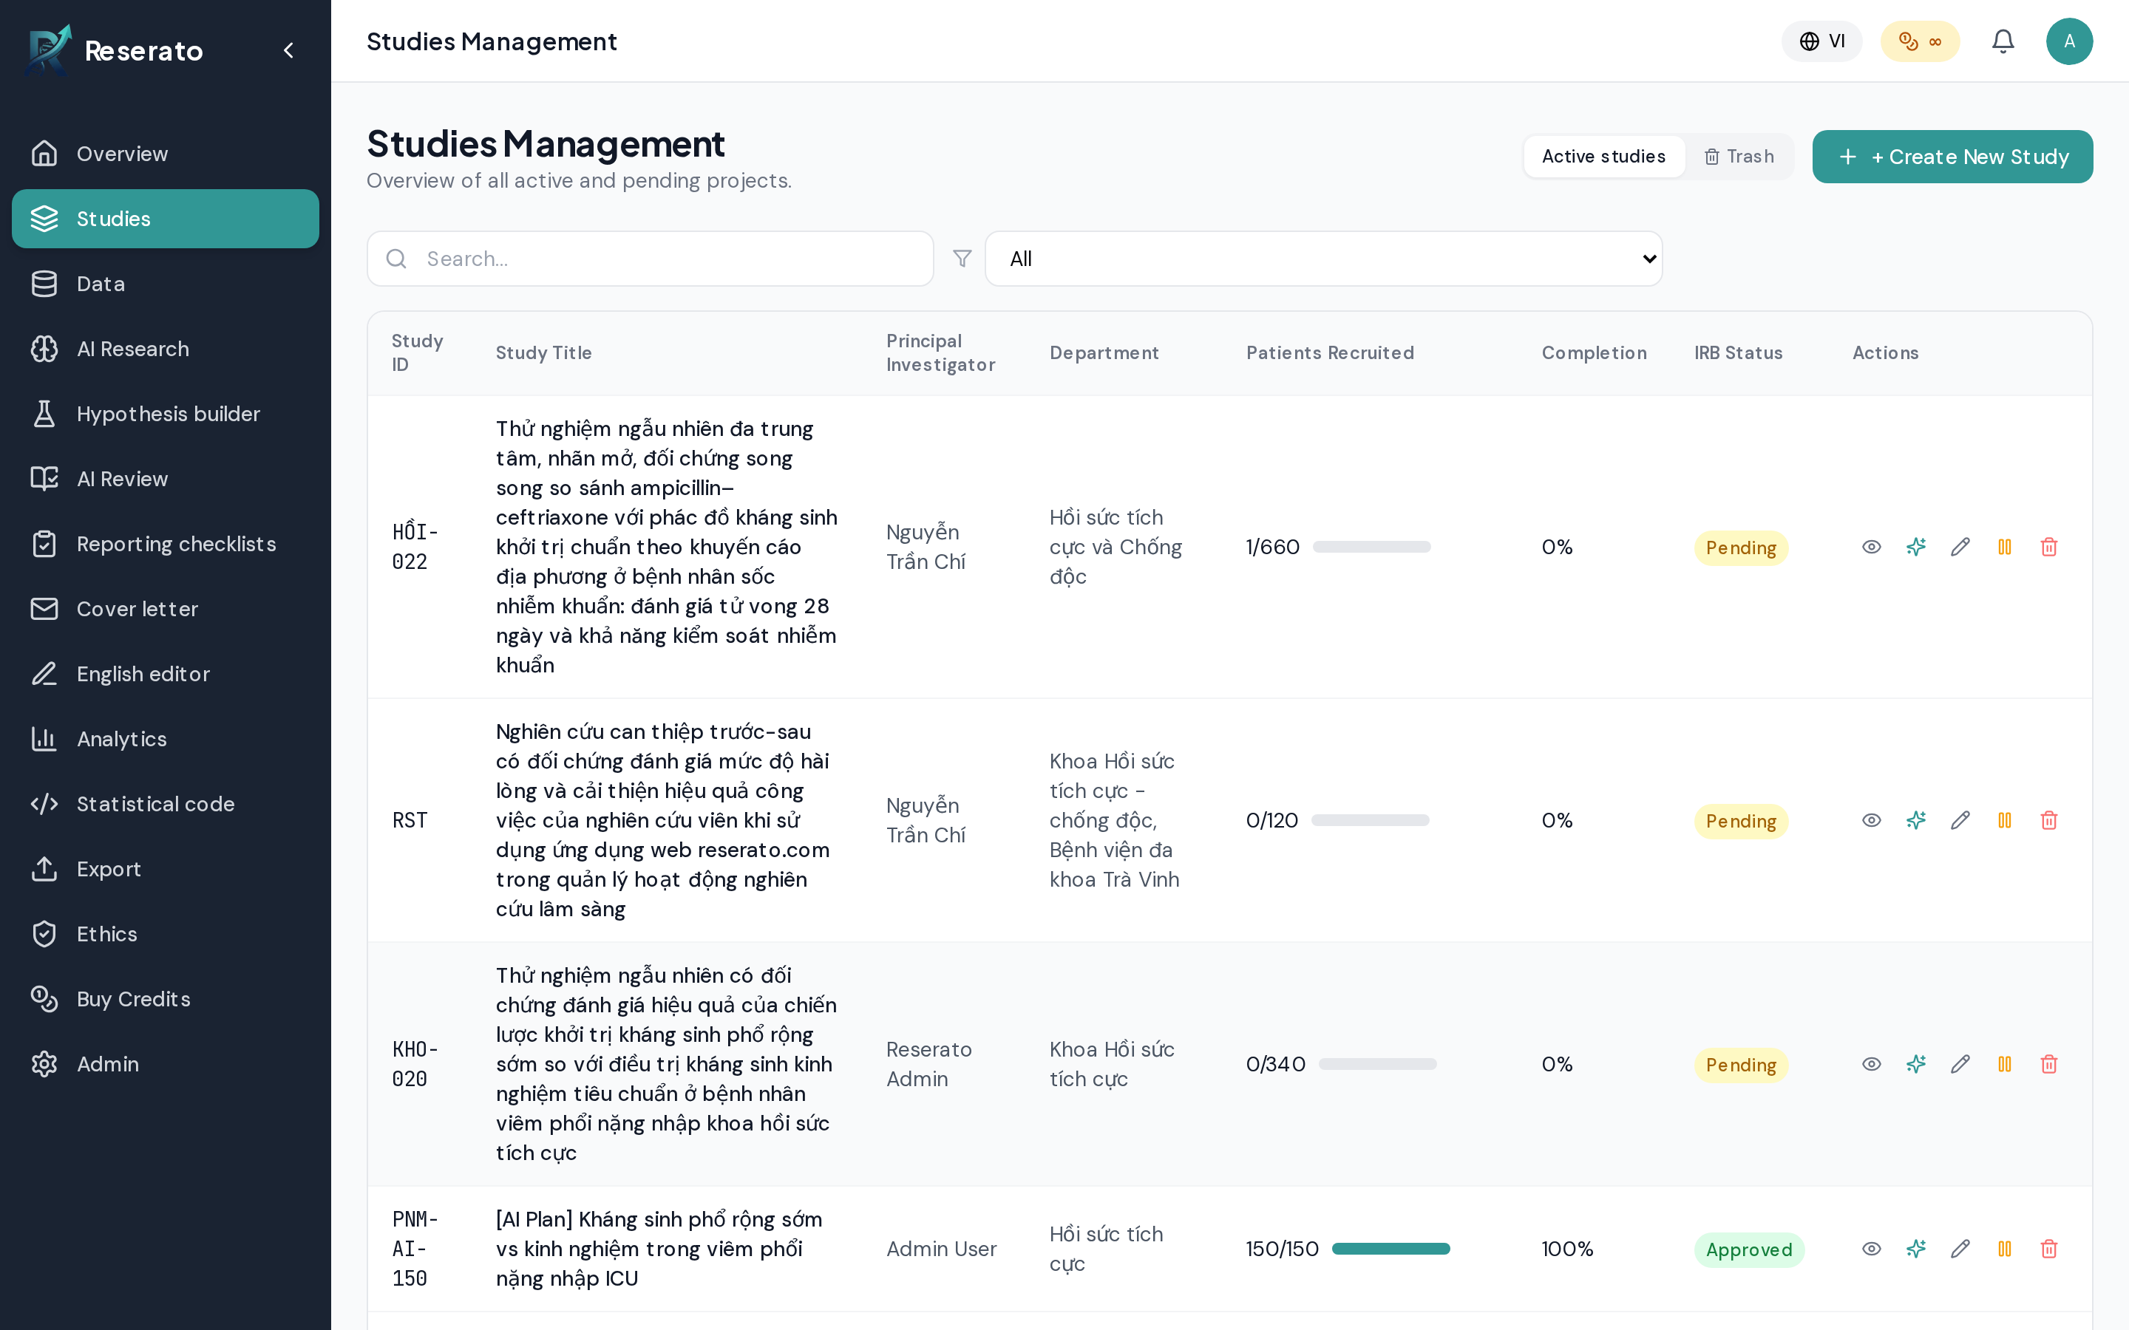Select the Active studies tab
2129x1330 pixels.
coord(1604,157)
